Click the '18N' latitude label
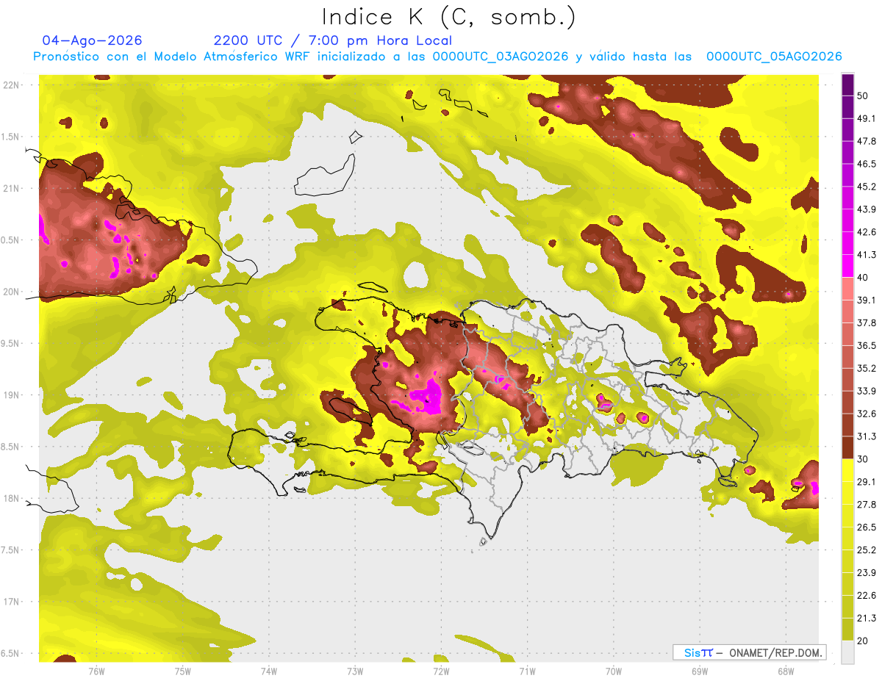Screen dimensions: 882x681 (12, 499)
